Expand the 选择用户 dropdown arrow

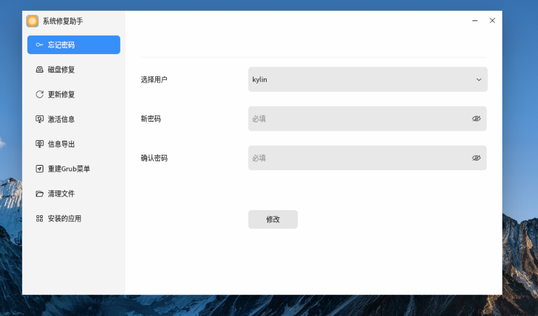tap(479, 80)
